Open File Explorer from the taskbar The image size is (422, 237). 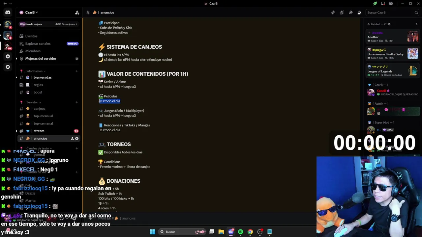coord(221,232)
